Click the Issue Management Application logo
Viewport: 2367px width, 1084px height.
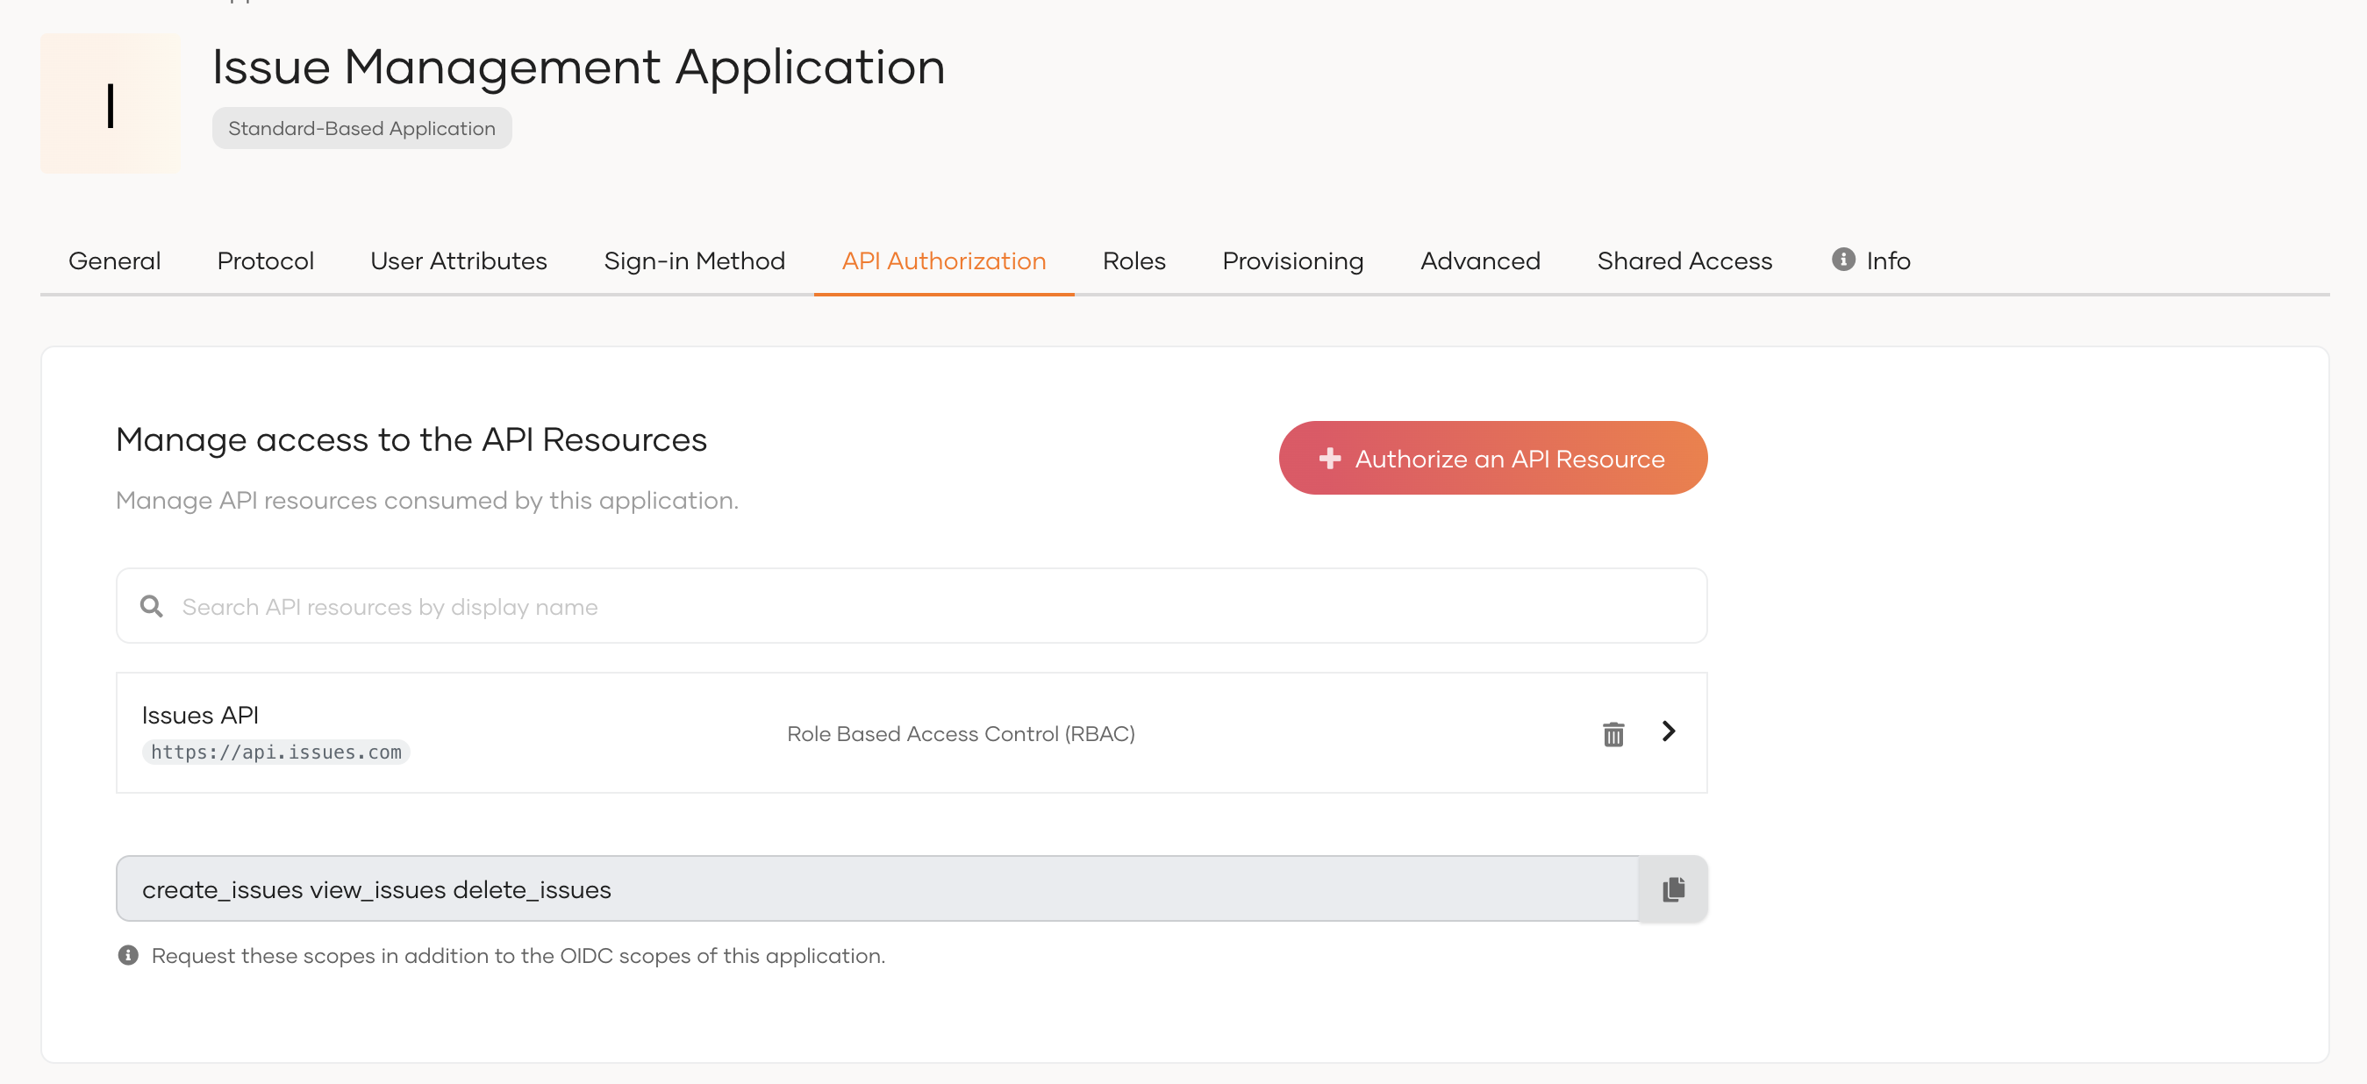click(x=111, y=103)
